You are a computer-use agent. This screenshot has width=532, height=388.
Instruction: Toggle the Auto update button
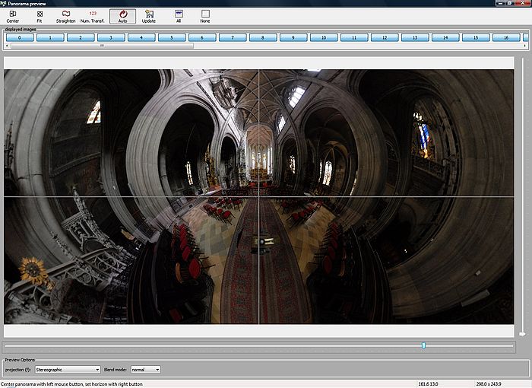tap(122, 16)
